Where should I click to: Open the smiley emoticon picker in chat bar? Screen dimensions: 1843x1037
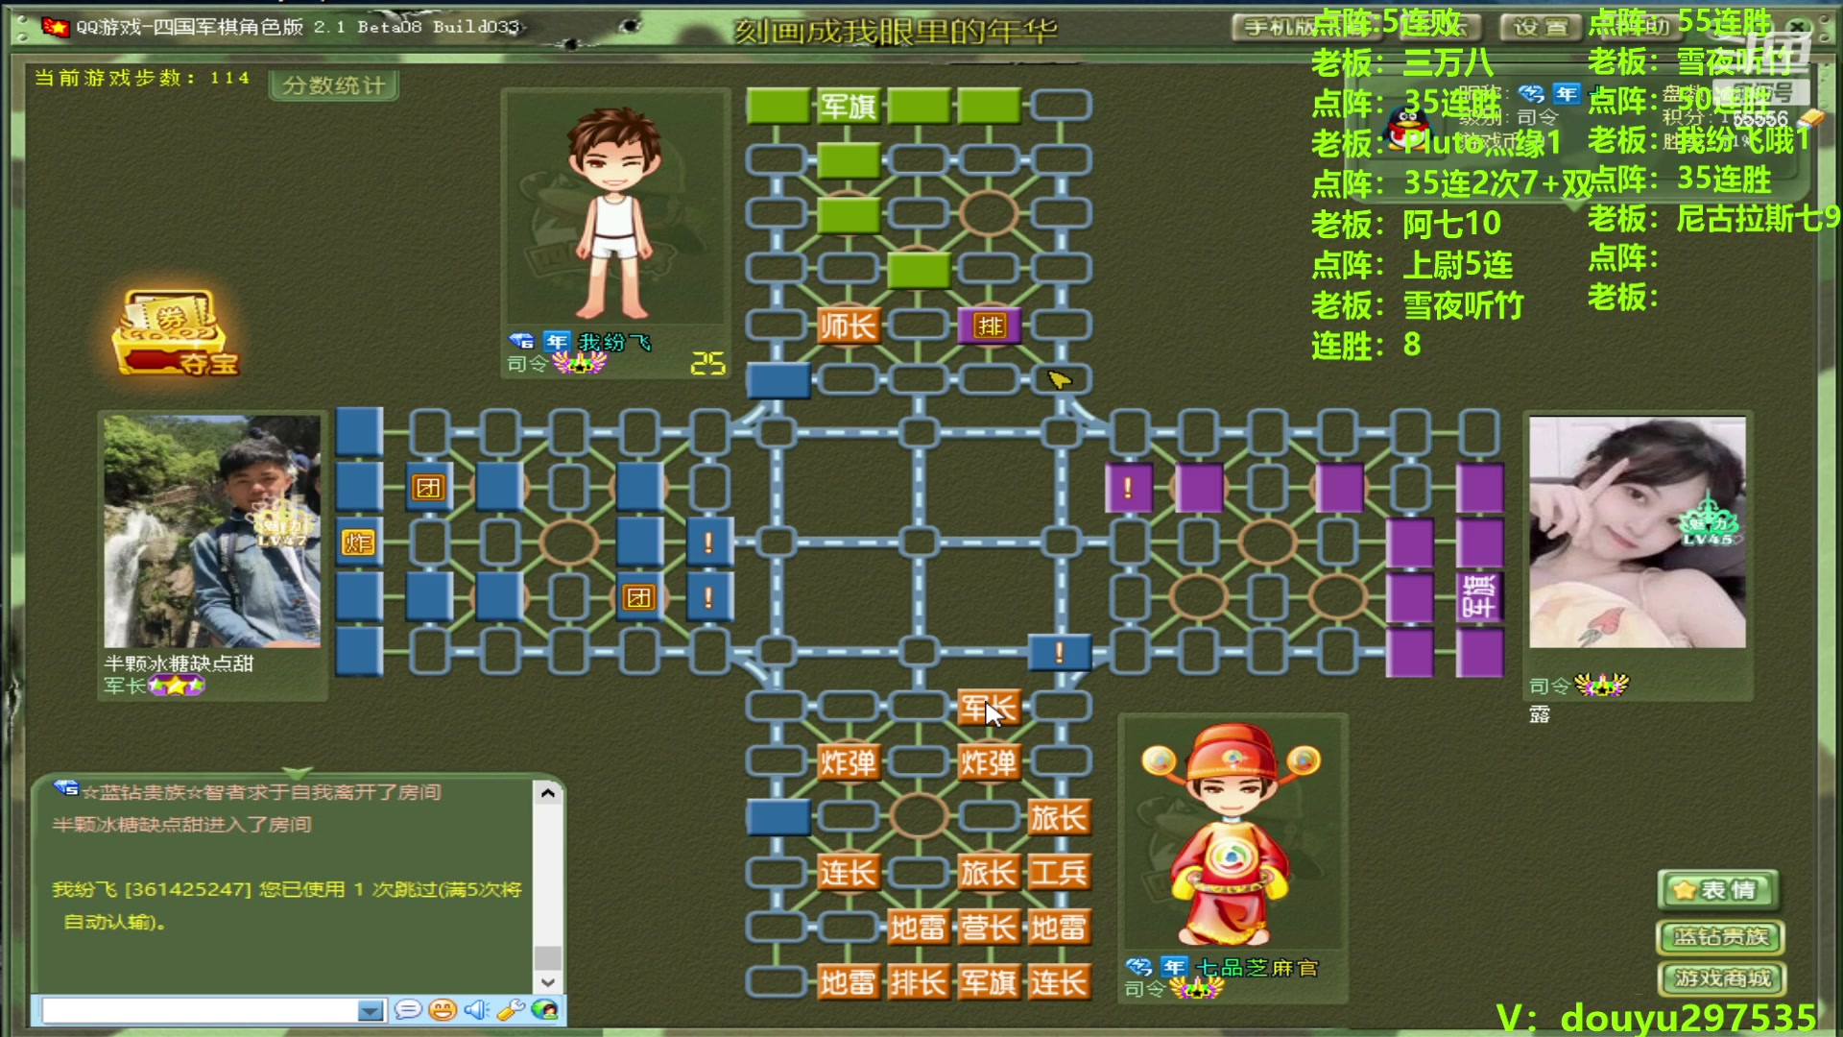click(x=443, y=1010)
